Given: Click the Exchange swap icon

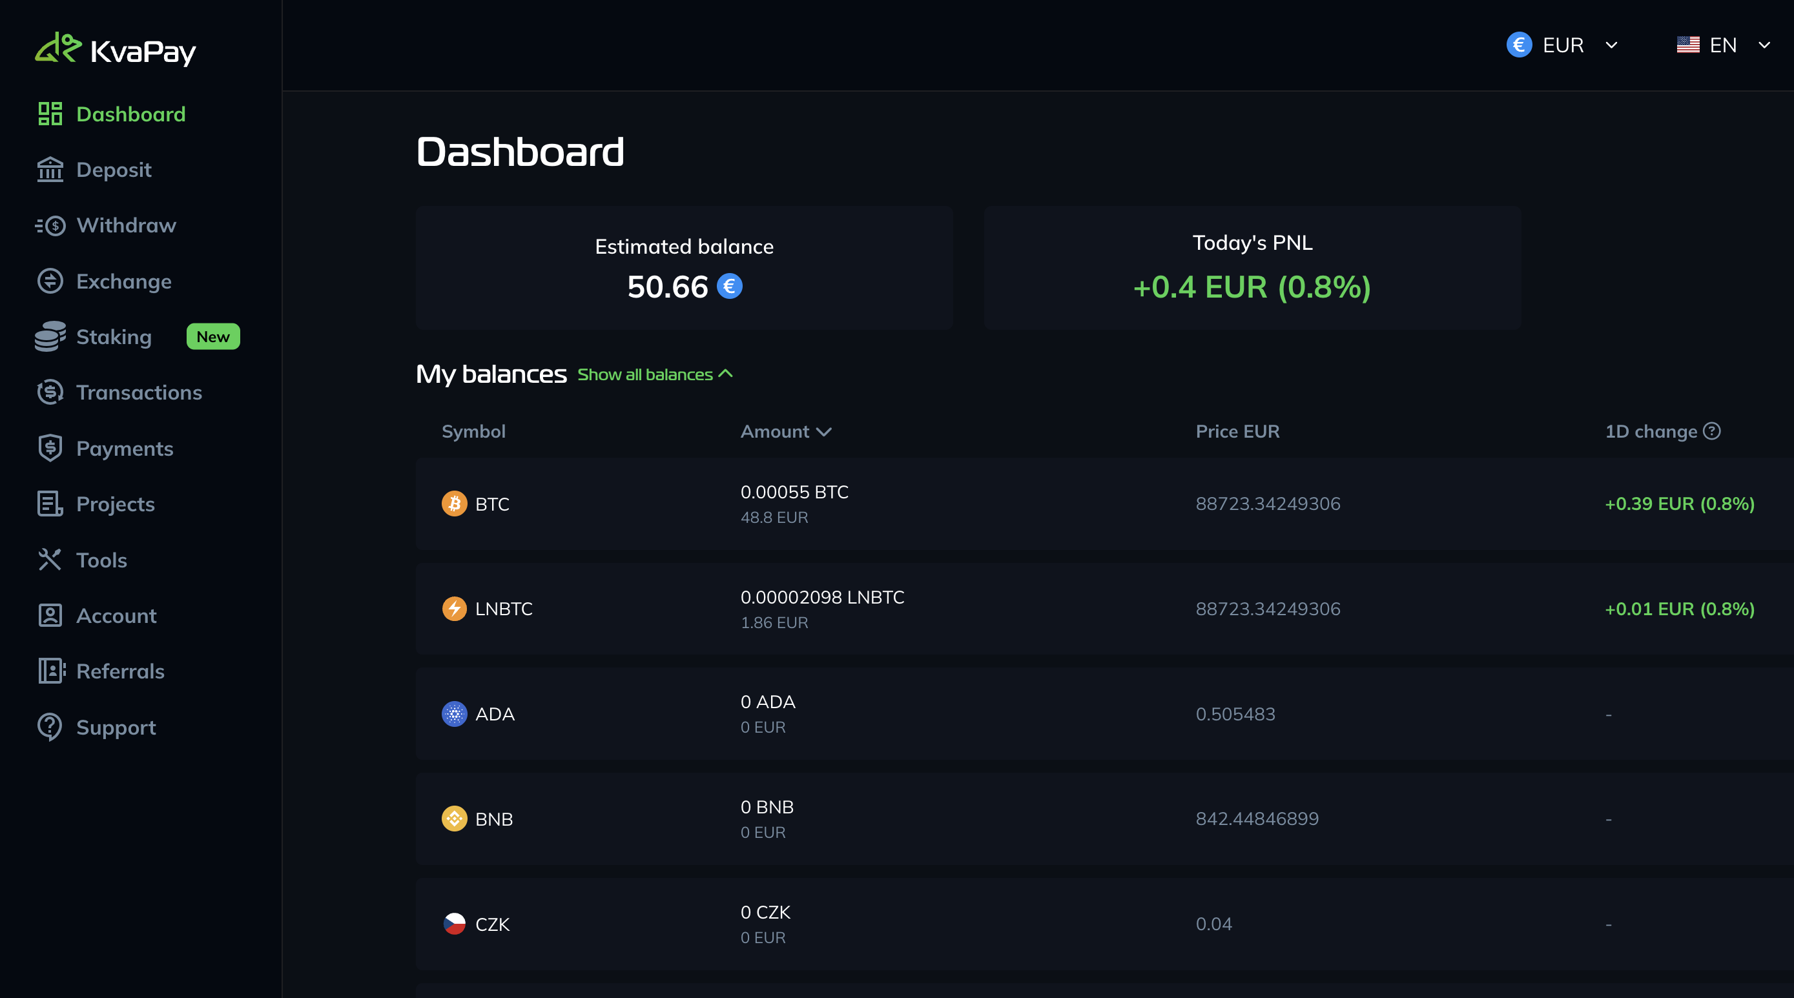Looking at the screenshot, I should (x=50, y=281).
